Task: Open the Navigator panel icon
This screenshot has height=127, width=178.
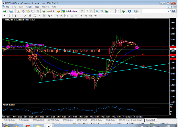Action: coord(28,11)
